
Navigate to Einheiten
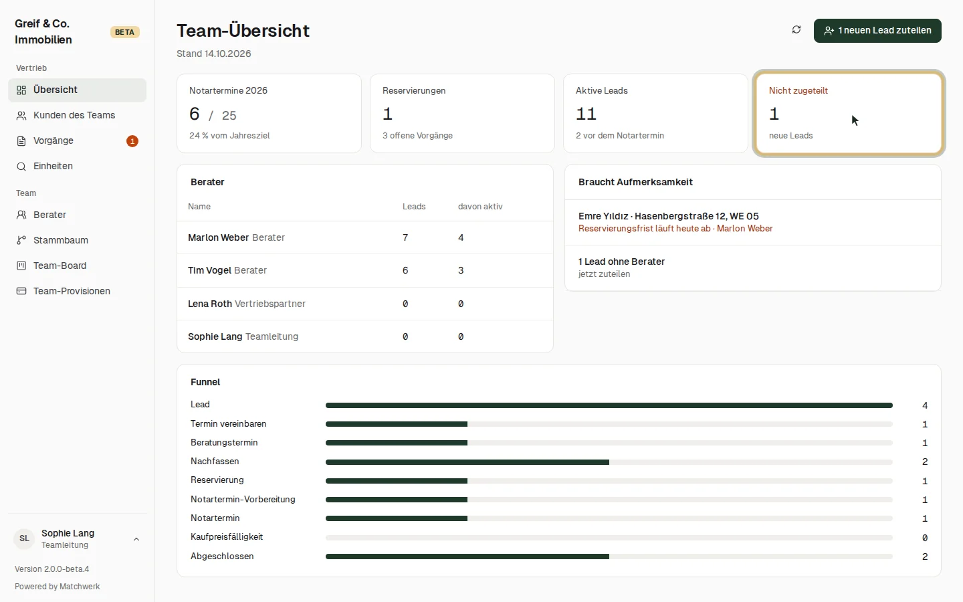click(77, 167)
